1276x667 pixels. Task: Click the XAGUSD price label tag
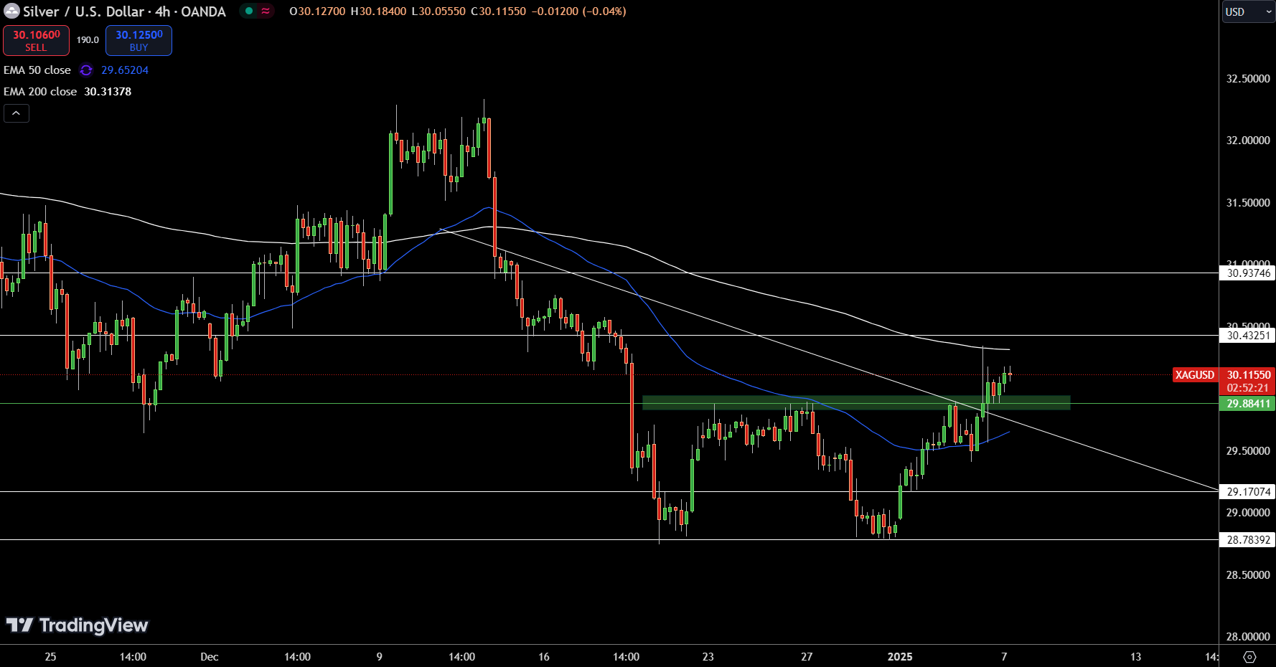pos(1195,375)
